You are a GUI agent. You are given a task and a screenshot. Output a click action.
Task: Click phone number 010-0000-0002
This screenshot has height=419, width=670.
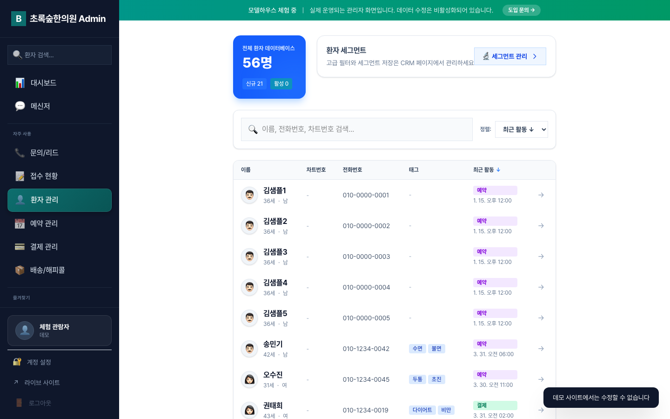366,226
